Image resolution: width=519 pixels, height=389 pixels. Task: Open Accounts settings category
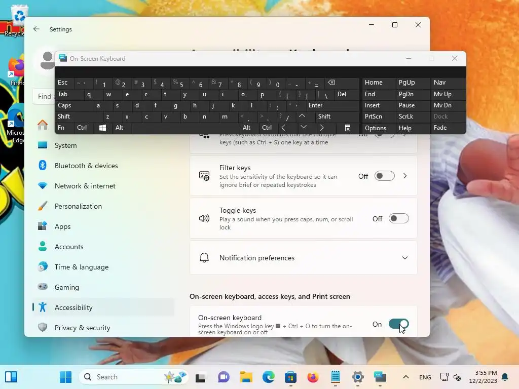(103, 247)
